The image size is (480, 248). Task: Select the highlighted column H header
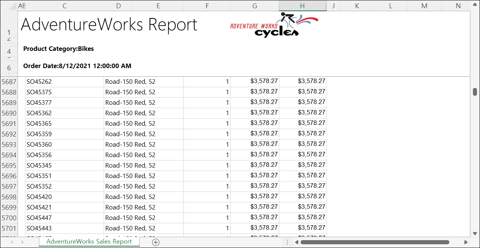(303, 6)
